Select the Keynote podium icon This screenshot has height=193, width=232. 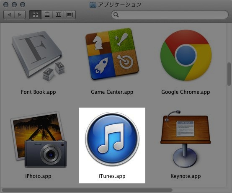coord(186,139)
